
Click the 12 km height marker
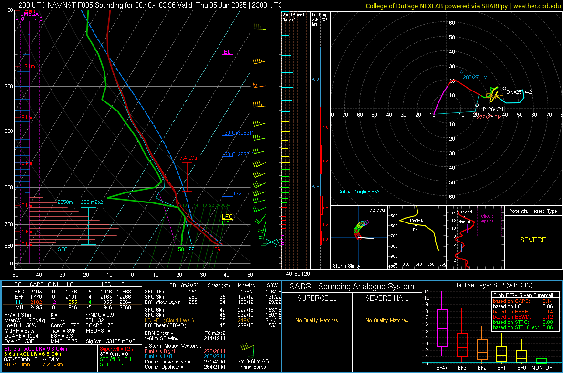[28, 66]
